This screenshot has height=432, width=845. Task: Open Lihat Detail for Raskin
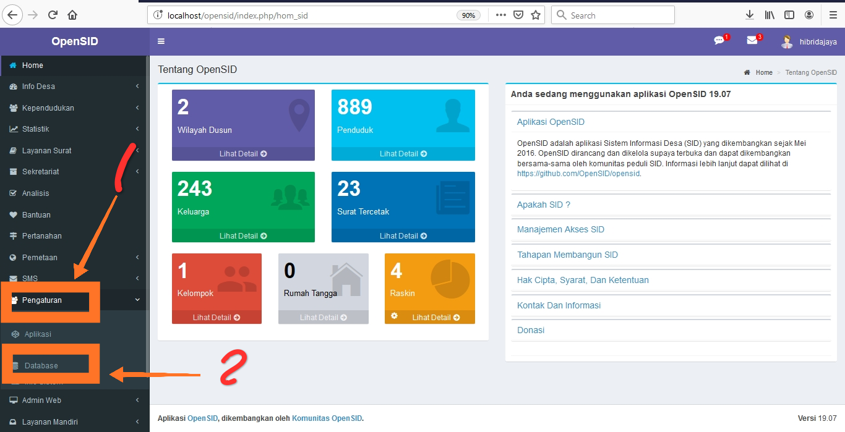click(436, 318)
